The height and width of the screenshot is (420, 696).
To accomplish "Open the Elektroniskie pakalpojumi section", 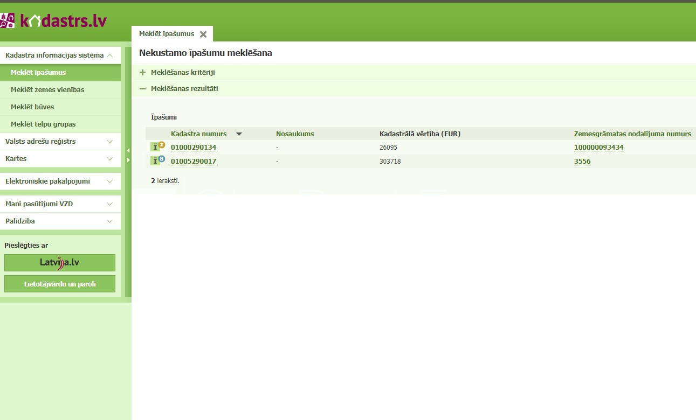I will tap(60, 181).
